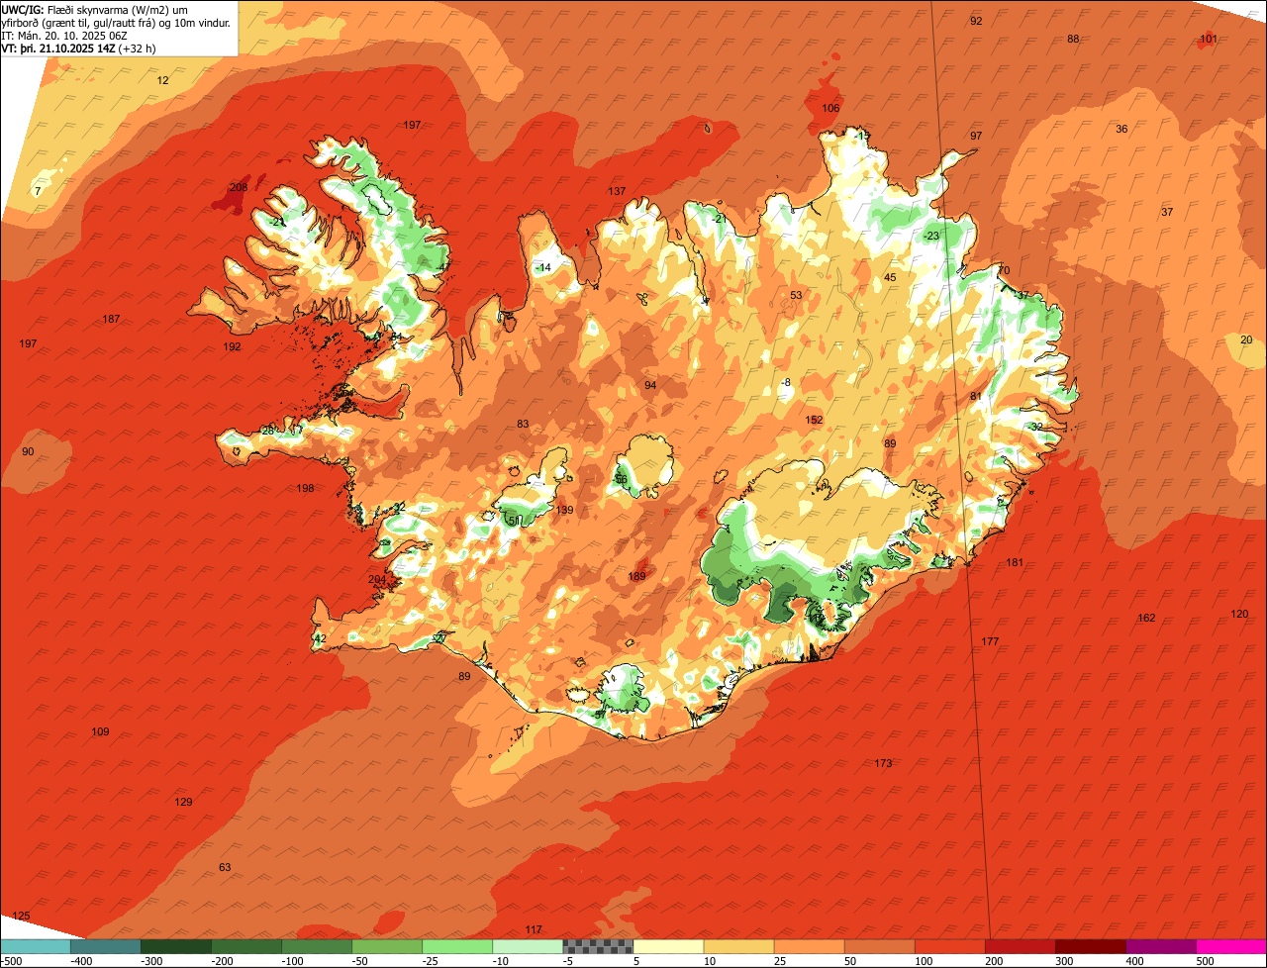The image size is (1267, 968).
Task: Click the inland value 152
Action: click(x=814, y=420)
